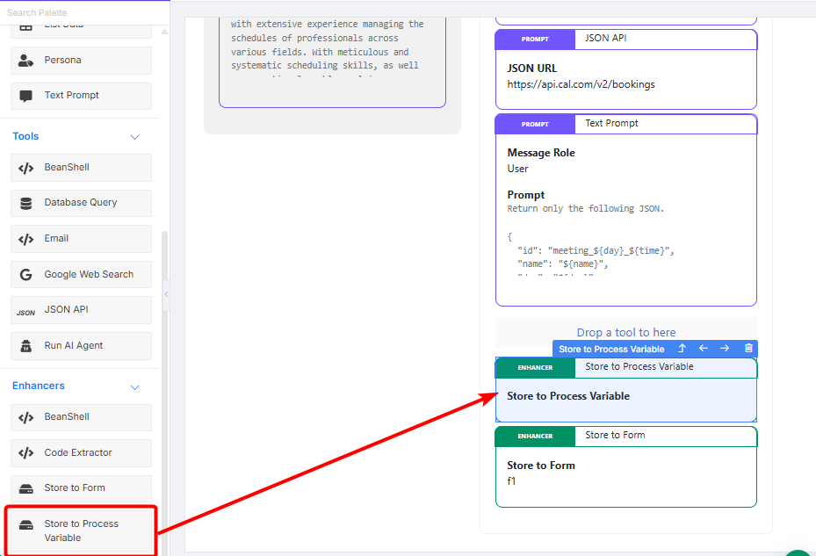The width and height of the screenshot is (816, 556).
Task: Click the left arrow on element toolbar
Action: (x=704, y=349)
